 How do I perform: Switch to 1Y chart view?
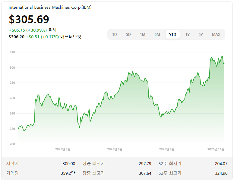click(188, 35)
